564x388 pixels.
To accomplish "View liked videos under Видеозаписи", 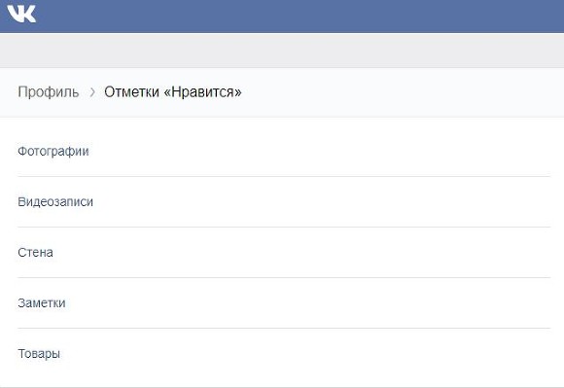I will tap(55, 201).
